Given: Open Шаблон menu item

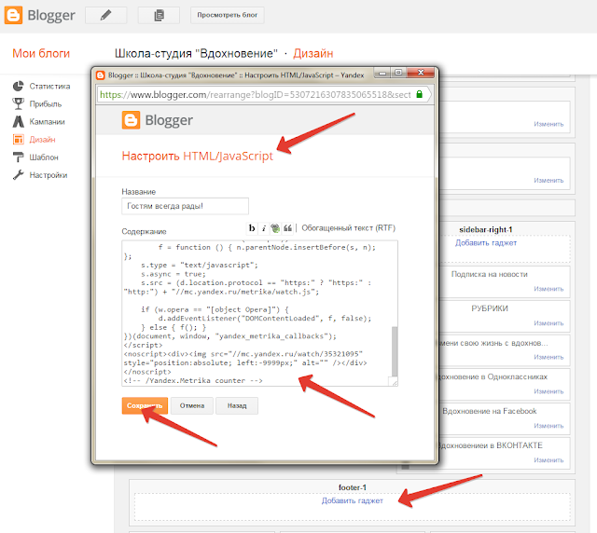Looking at the screenshot, I should pos(44,157).
